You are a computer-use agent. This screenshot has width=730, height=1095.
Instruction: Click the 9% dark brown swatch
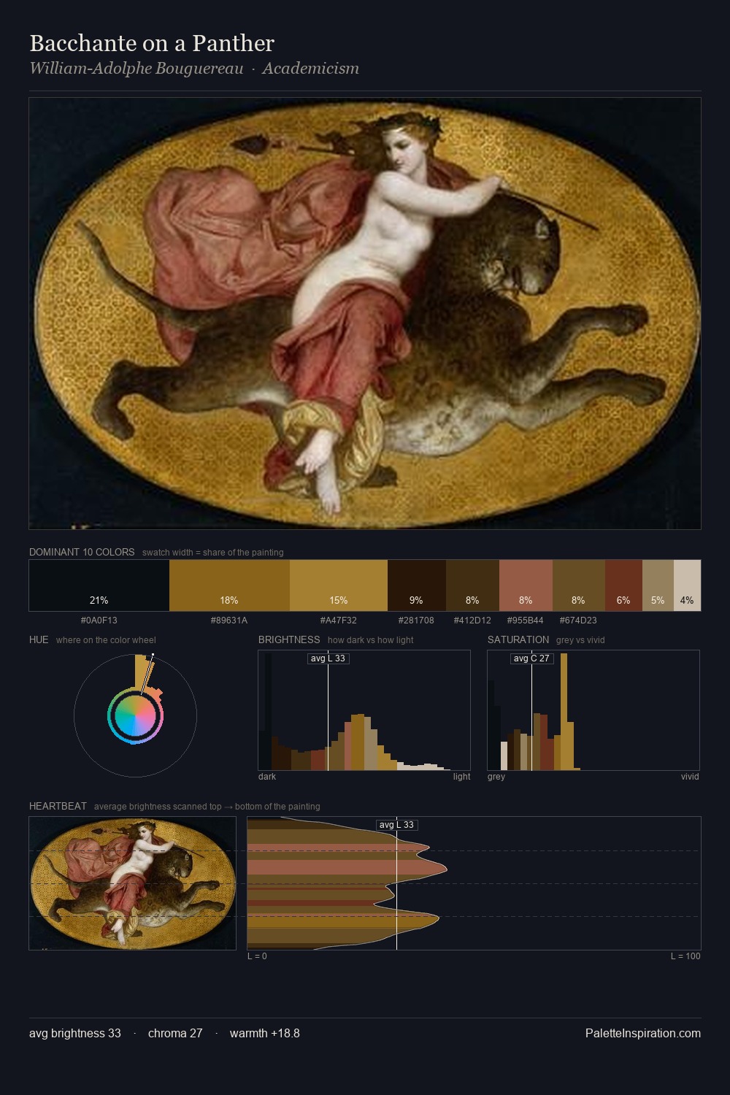(417, 585)
